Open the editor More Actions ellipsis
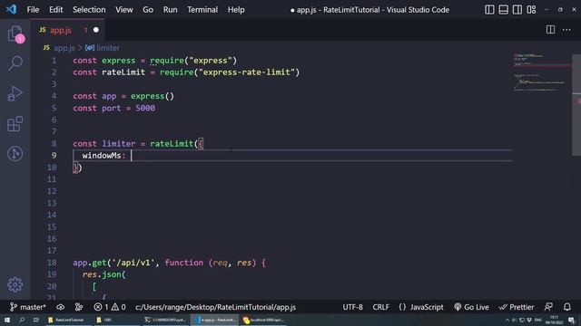Image resolution: width=581 pixels, height=326 pixels. click(566, 30)
